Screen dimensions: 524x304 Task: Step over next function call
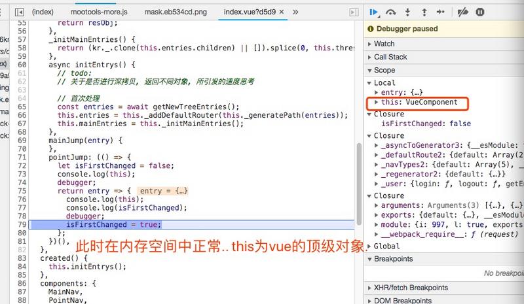tap(390, 12)
